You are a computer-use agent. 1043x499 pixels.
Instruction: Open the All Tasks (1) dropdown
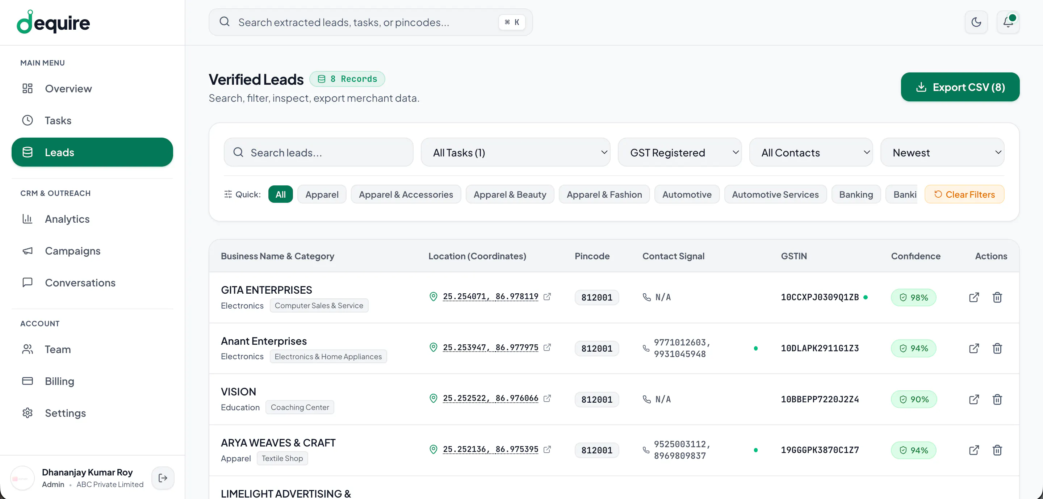click(x=515, y=152)
